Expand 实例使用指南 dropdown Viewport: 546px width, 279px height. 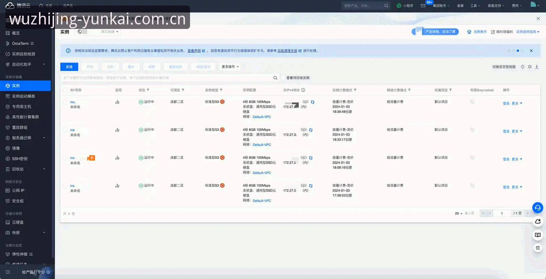(528, 32)
